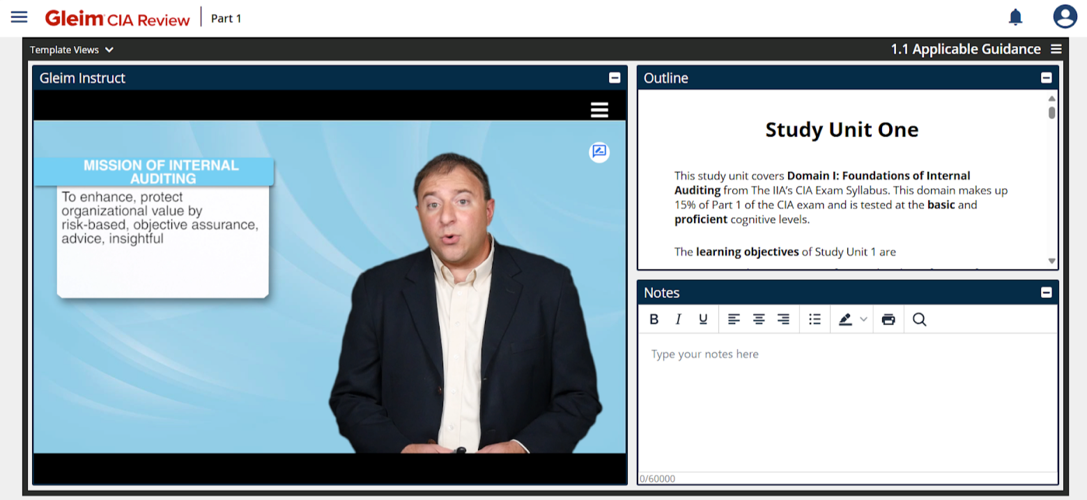Open search in the Notes panel
This screenshot has height=500, width=1087.
[919, 319]
